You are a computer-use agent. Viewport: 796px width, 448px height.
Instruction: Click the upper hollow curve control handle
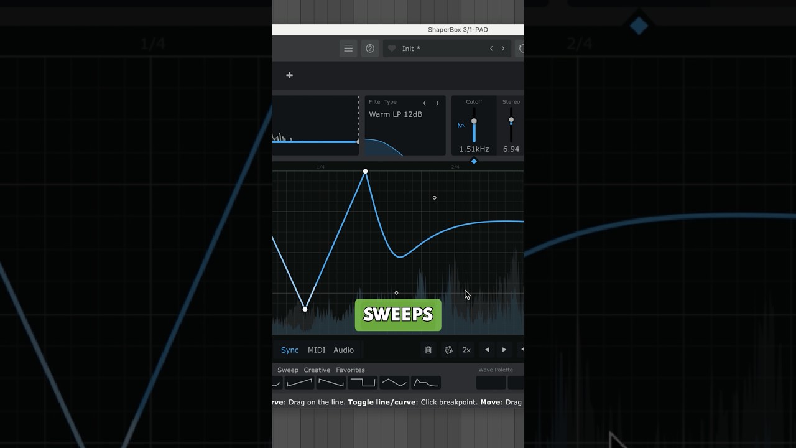434,198
